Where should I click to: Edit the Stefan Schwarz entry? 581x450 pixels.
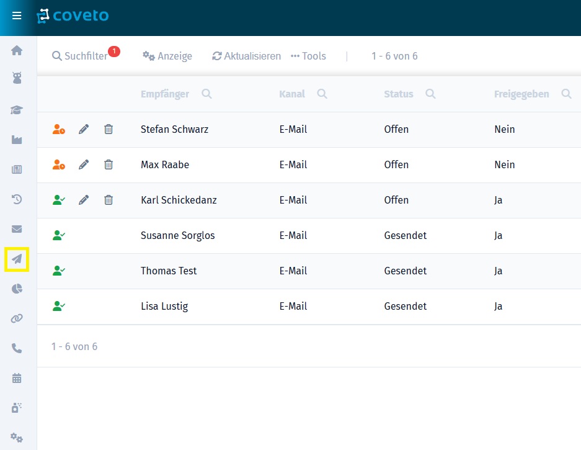[84, 129]
